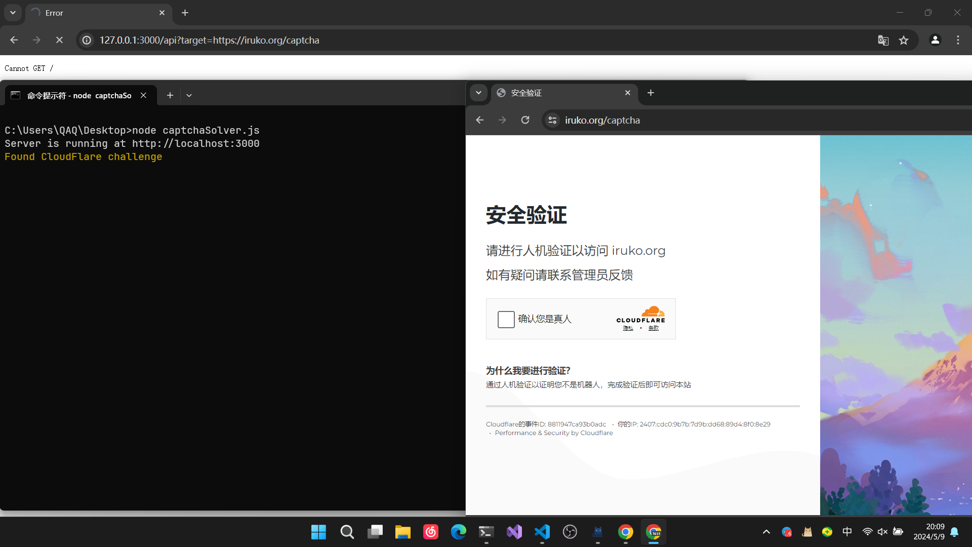Click the site info icon beside 127.0.0.1 URL

click(x=87, y=40)
